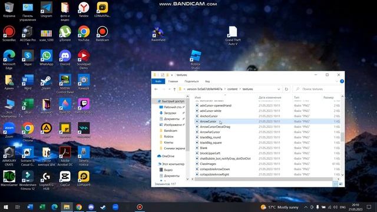Click version-5c0a67db9ef4467a breadcrumb segment
The width and height of the screenshot is (377, 212).
click(x=204, y=89)
